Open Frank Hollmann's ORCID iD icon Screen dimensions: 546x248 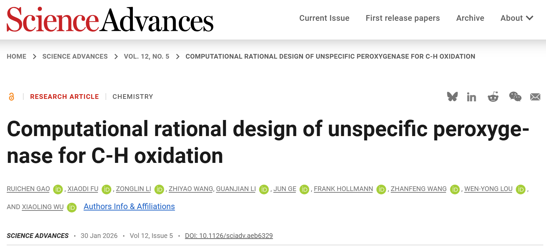tap(381, 190)
